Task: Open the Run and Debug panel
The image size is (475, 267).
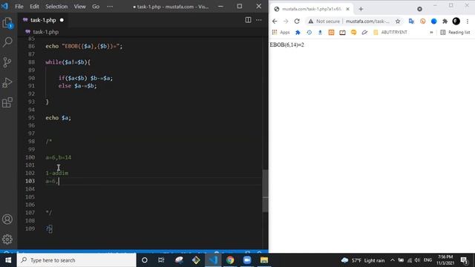Action: pyautogui.click(x=7, y=82)
